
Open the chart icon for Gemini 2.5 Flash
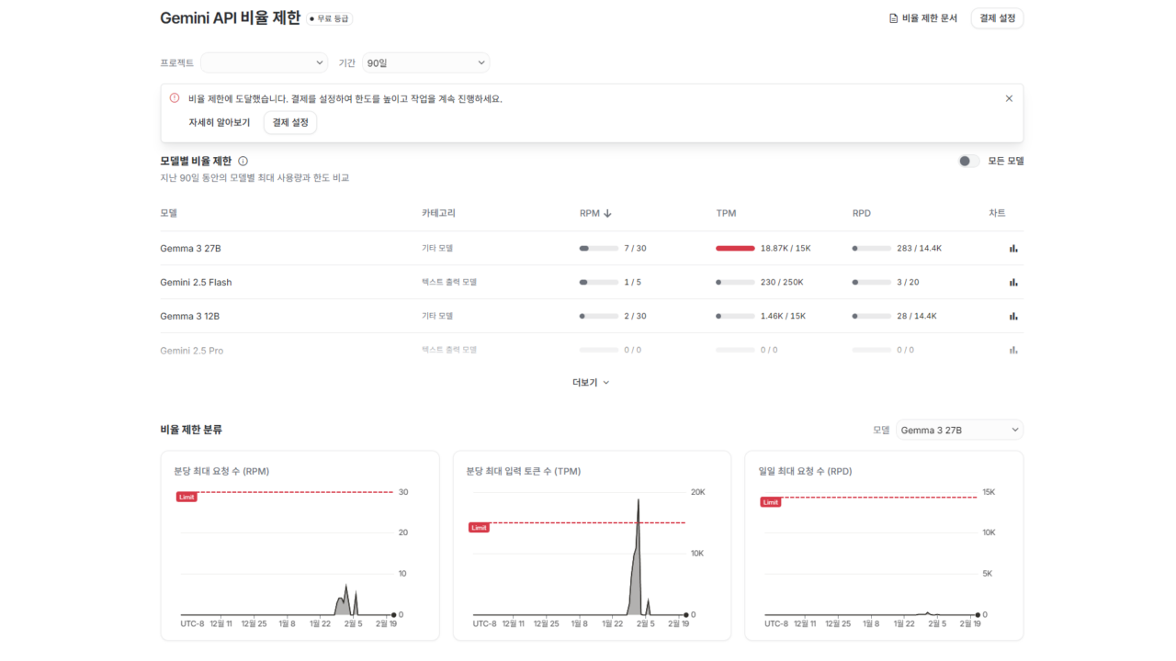[x=1013, y=282]
